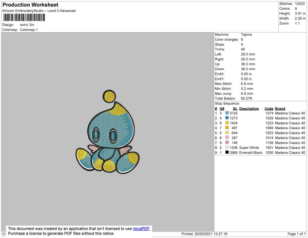Click the barcode under the worksheet title
The width and height of the screenshot is (308, 238).
click(x=24, y=17)
